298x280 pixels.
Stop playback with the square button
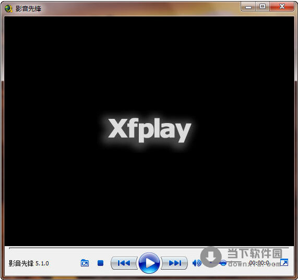click(100, 263)
